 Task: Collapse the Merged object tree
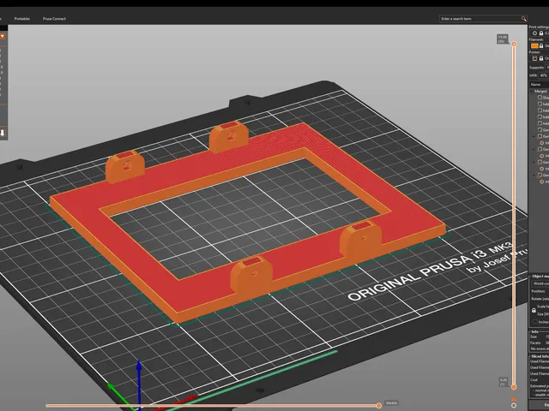point(532,92)
